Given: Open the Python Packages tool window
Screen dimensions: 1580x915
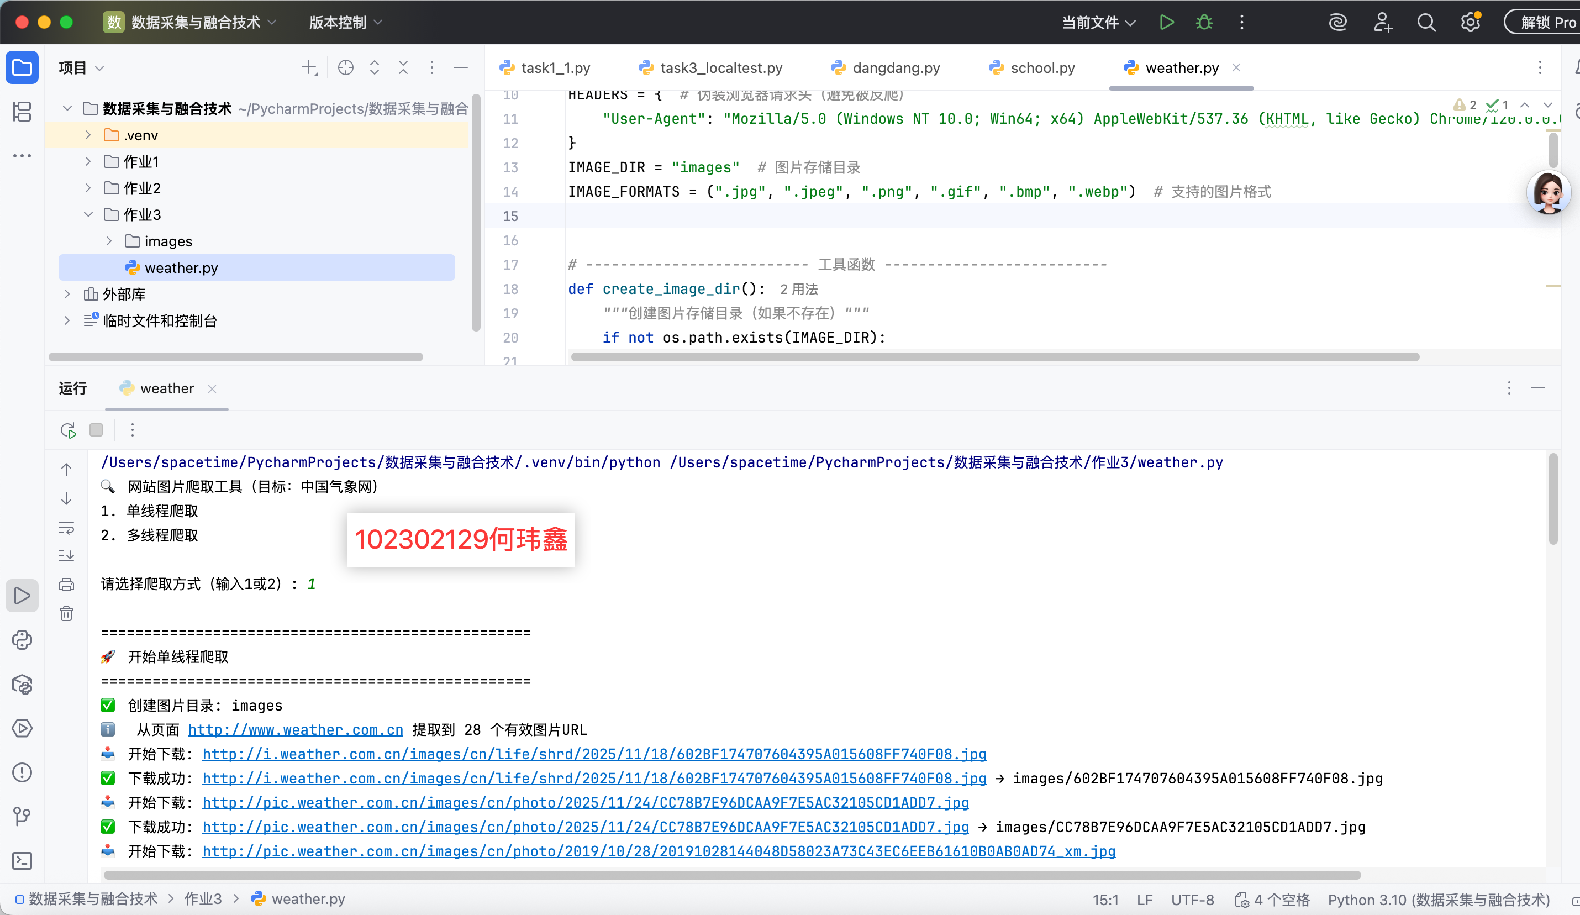Looking at the screenshot, I should (22, 685).
